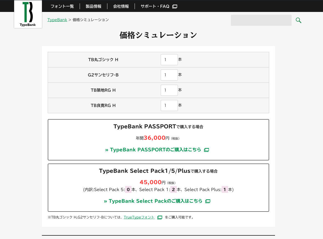Open the フォント一覧 menu
This screenshot has height=239, width=323.
click(x=62, y=6)
